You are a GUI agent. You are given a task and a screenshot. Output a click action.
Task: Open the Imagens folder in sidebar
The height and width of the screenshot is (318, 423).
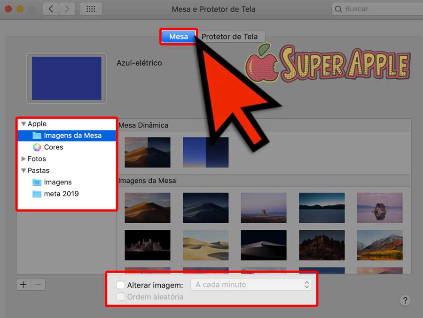[x=57, y=182]
